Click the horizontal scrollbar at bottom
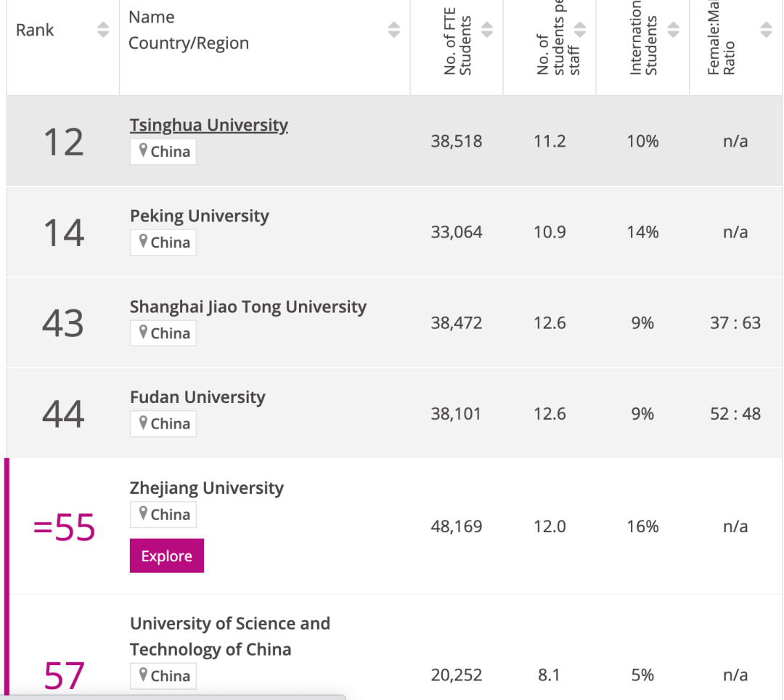784x700 pixels. tap(174, 696)
